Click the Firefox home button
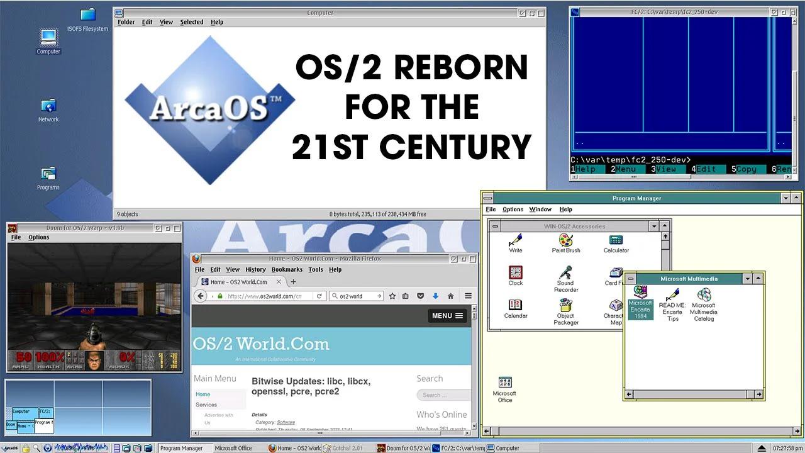 450,294
